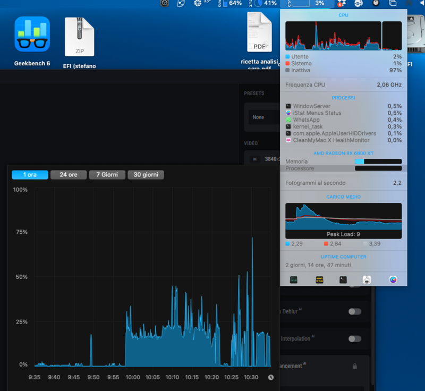Switch chart to 24 ore

pos(69,175)
